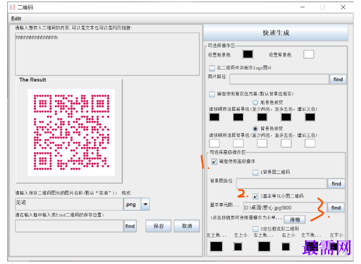Enable the gradient color scheme checkbox
361x264 pixels.
(212, 94)
